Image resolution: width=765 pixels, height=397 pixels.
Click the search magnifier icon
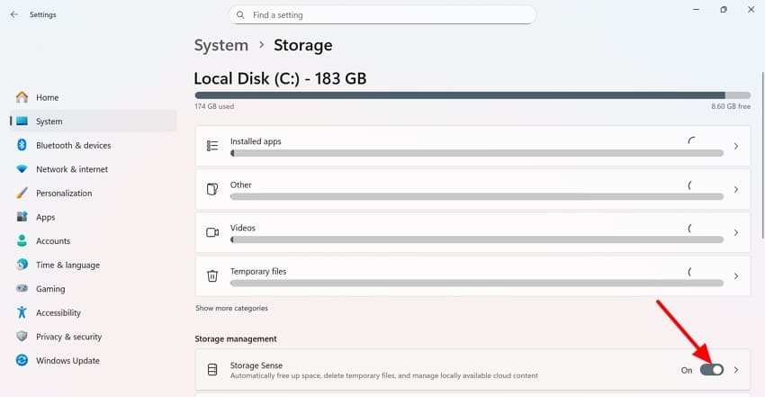click(x=240, y=15)
